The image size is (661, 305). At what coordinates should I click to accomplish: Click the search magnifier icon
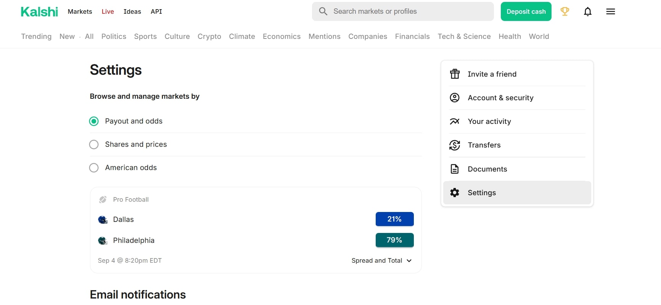coord(323,11)
